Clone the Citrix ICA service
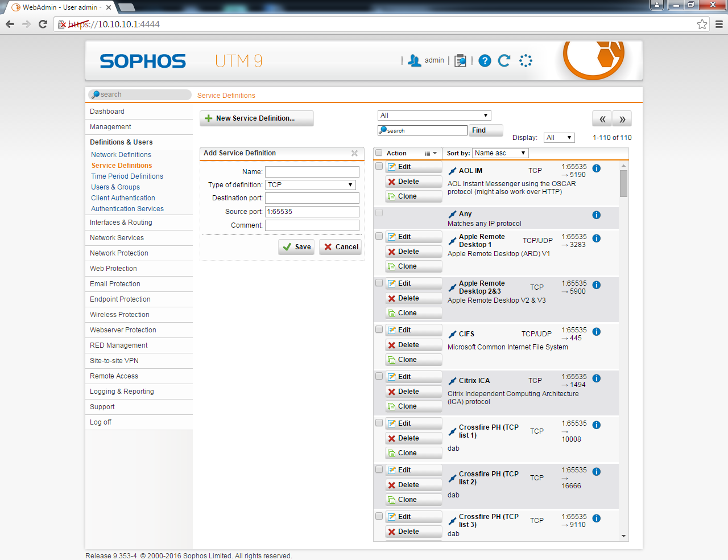The height and width of the screenshot is (560, 728). tap(413, 406)
